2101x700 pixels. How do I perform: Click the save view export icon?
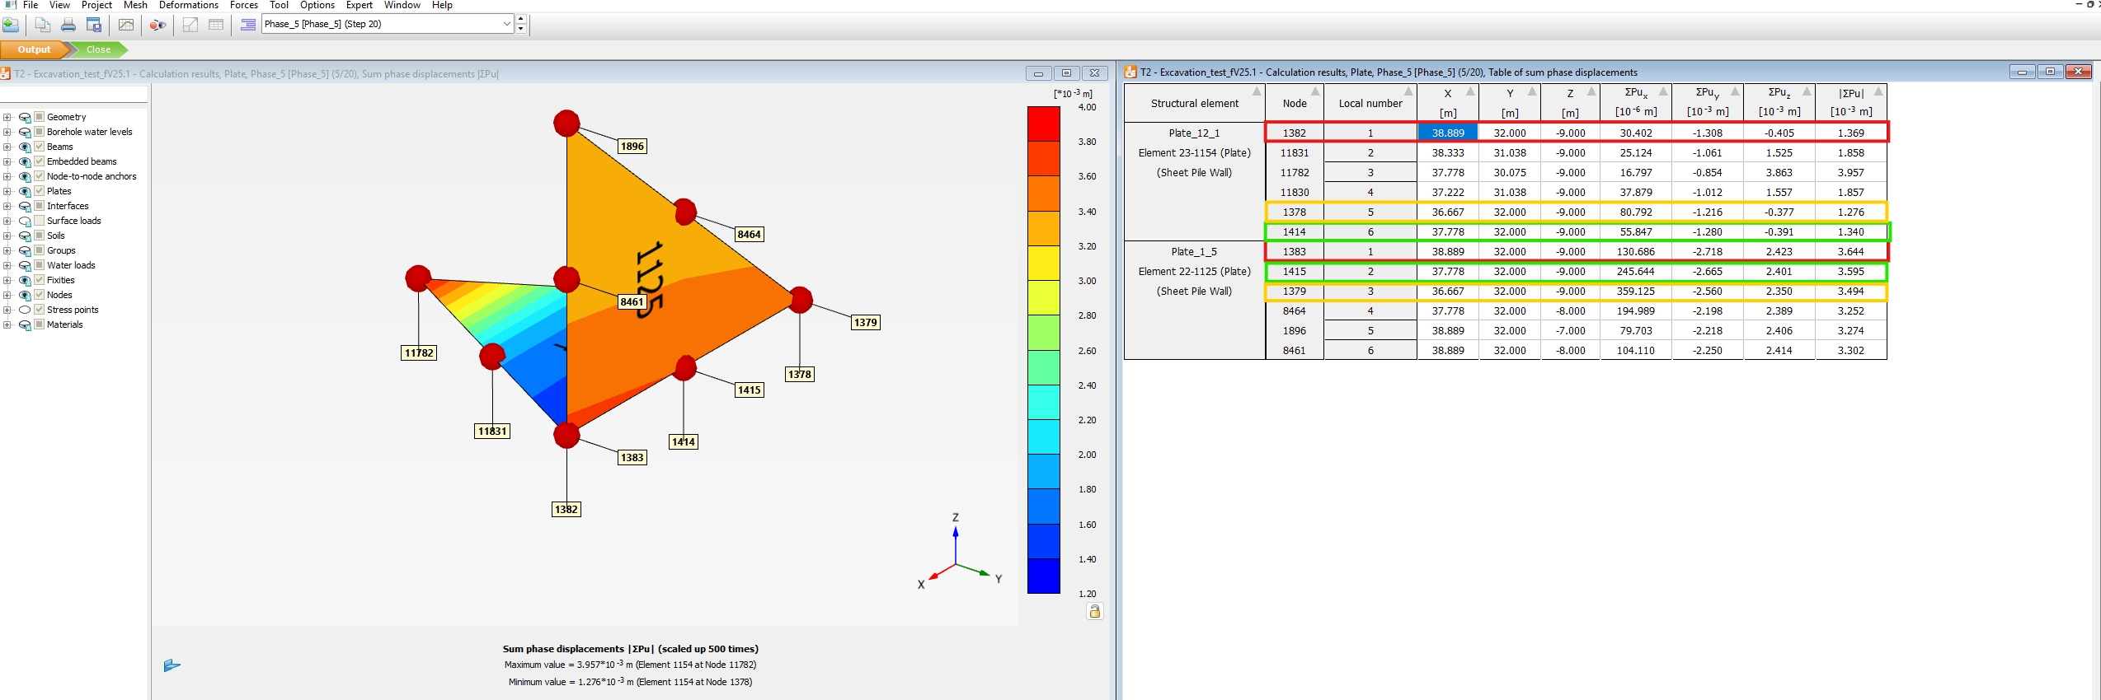coord(94,25)
